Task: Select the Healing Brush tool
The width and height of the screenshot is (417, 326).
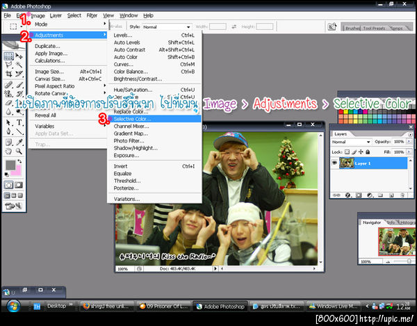Action: pos(8,85)
